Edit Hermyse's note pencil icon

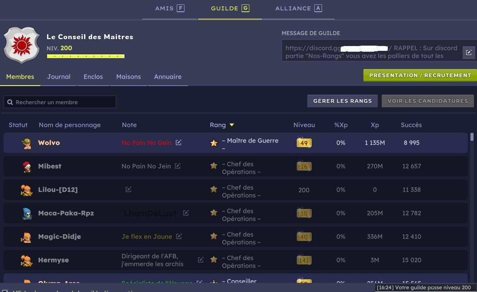pos(201,260)
